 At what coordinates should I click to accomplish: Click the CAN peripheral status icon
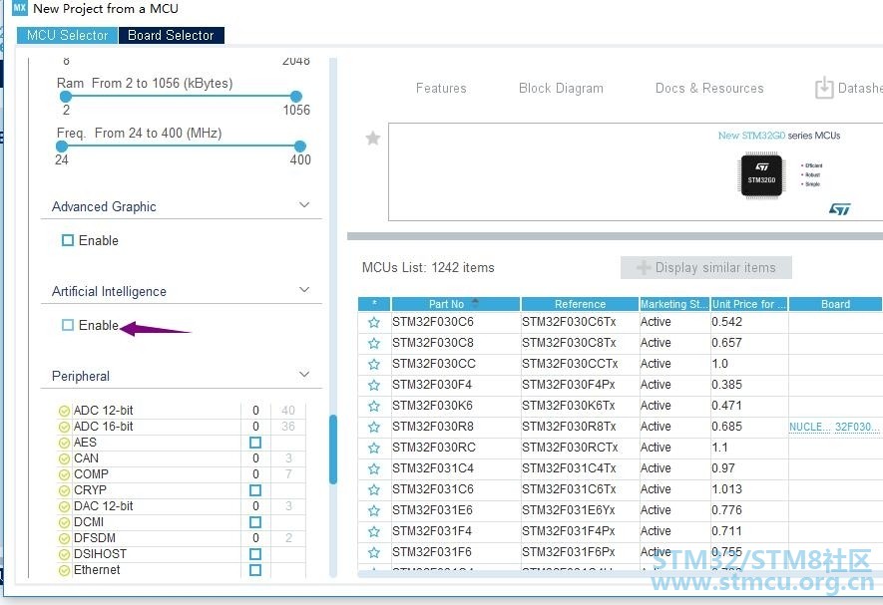point(64,458)
